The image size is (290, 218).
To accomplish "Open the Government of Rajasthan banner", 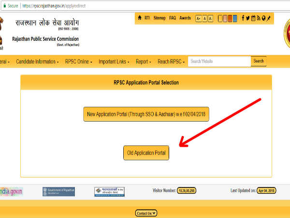I will 58,191.
